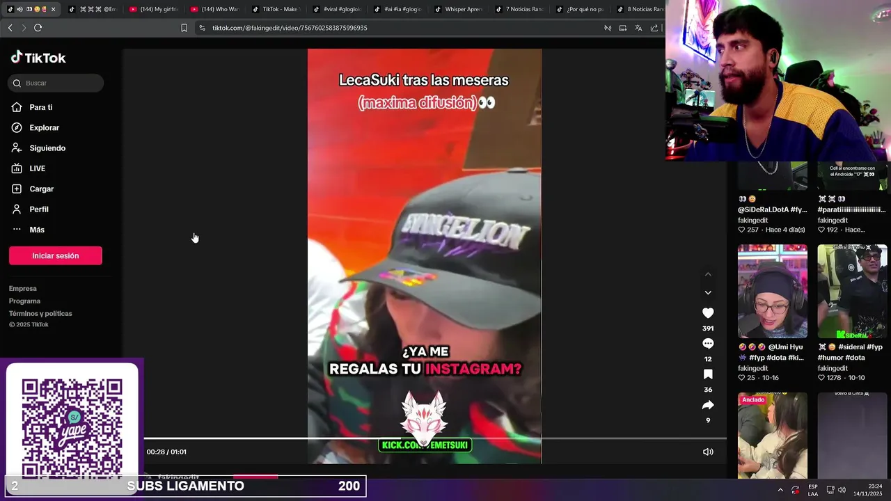Save the video with the bookmark icon

tap(708, 374)
